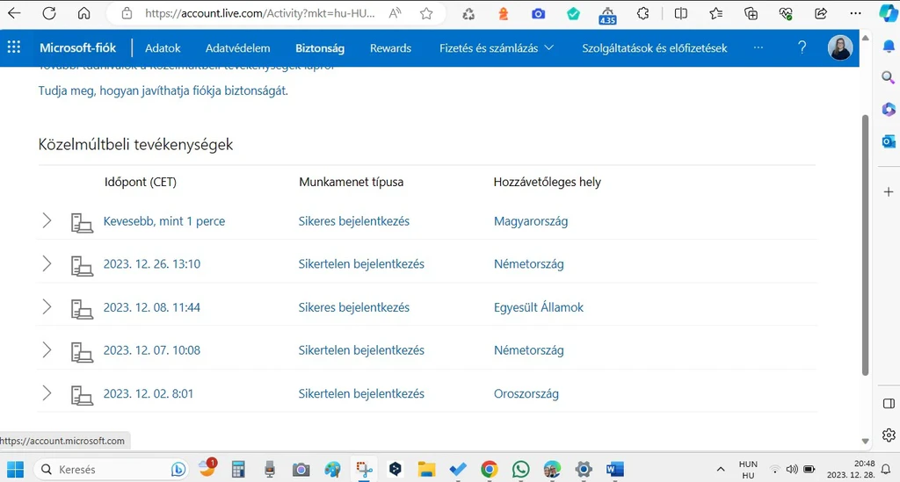
Task: Click the Edge split screen icon
Action: 680,13
